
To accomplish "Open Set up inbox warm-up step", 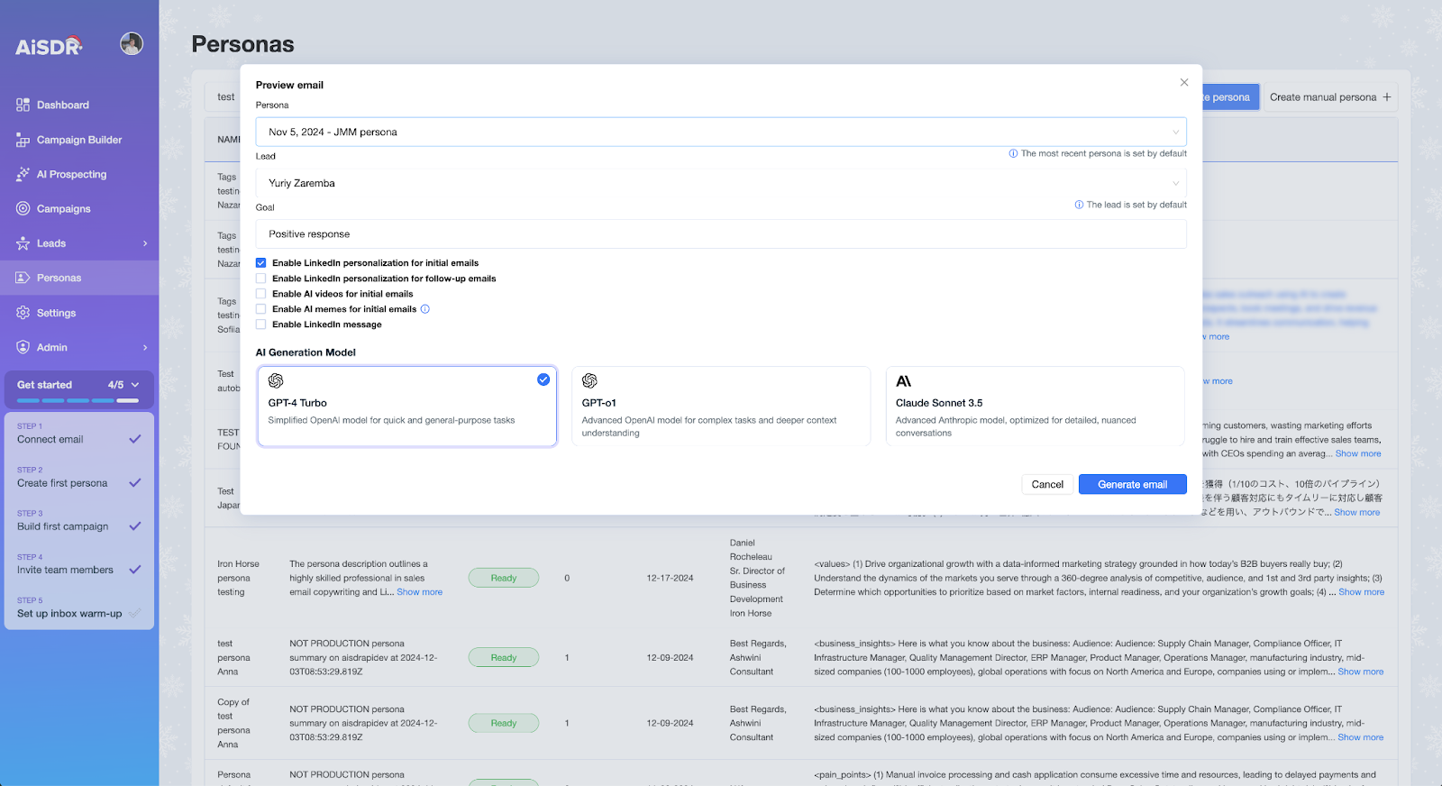I will coord(79,608).
